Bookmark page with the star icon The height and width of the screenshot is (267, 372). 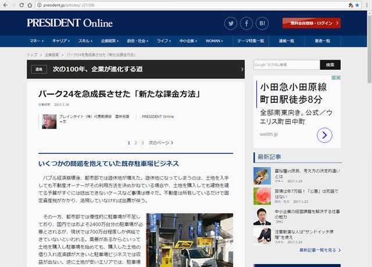(x=357, y=5)
